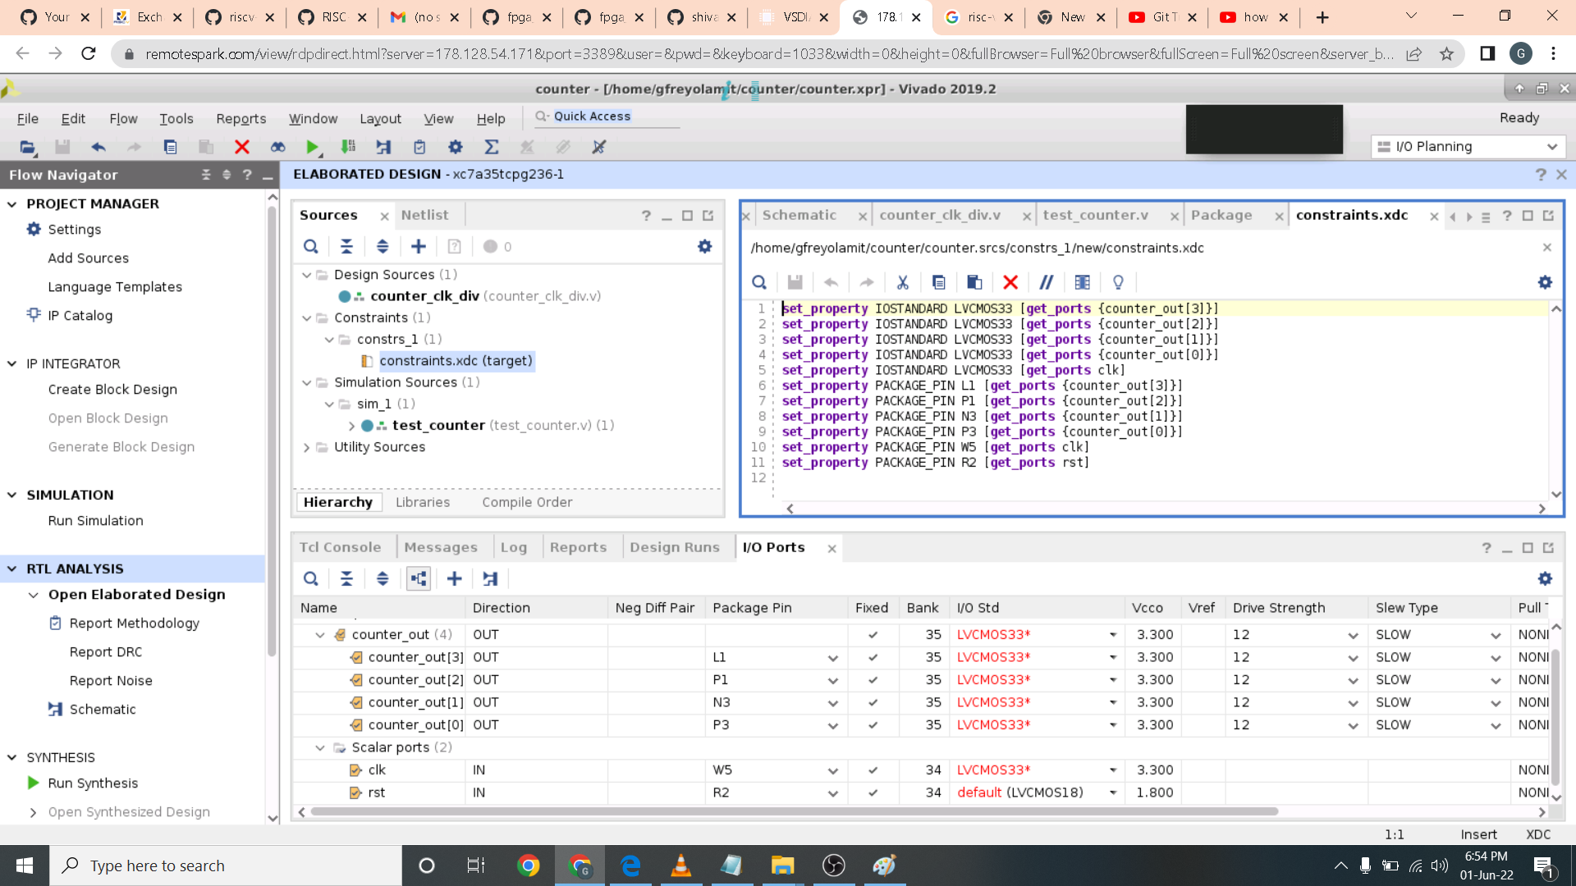
Task: Toggle Fixed checkbox for counter_out[3]
Action: pyautogui.click(x=873, y=658)
